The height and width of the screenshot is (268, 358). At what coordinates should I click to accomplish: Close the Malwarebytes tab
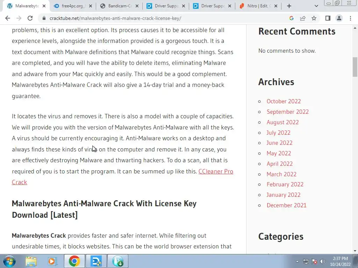[44, 6]
